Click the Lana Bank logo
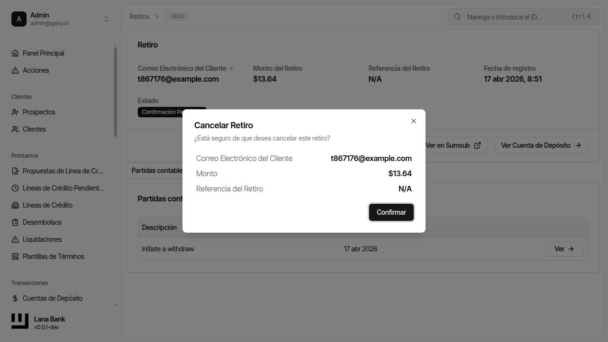 click(x=19, y=321)
